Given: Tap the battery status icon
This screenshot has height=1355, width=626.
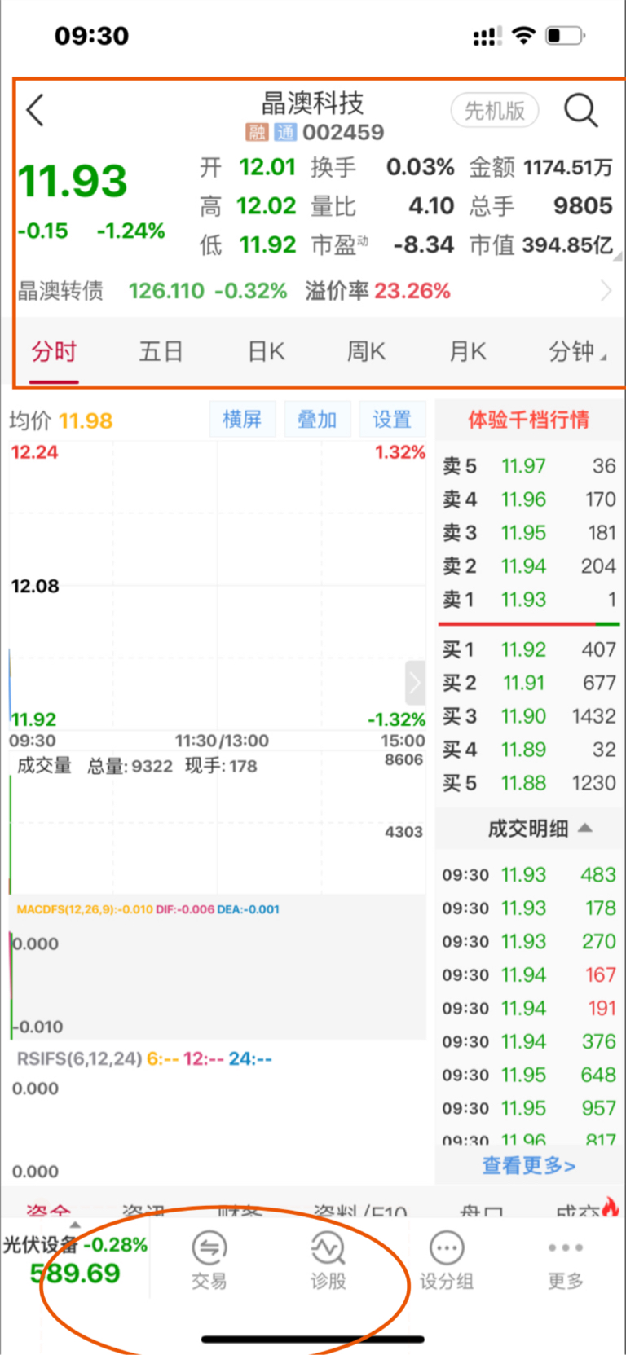Looking at the screenshot, I should pos(565,36).
